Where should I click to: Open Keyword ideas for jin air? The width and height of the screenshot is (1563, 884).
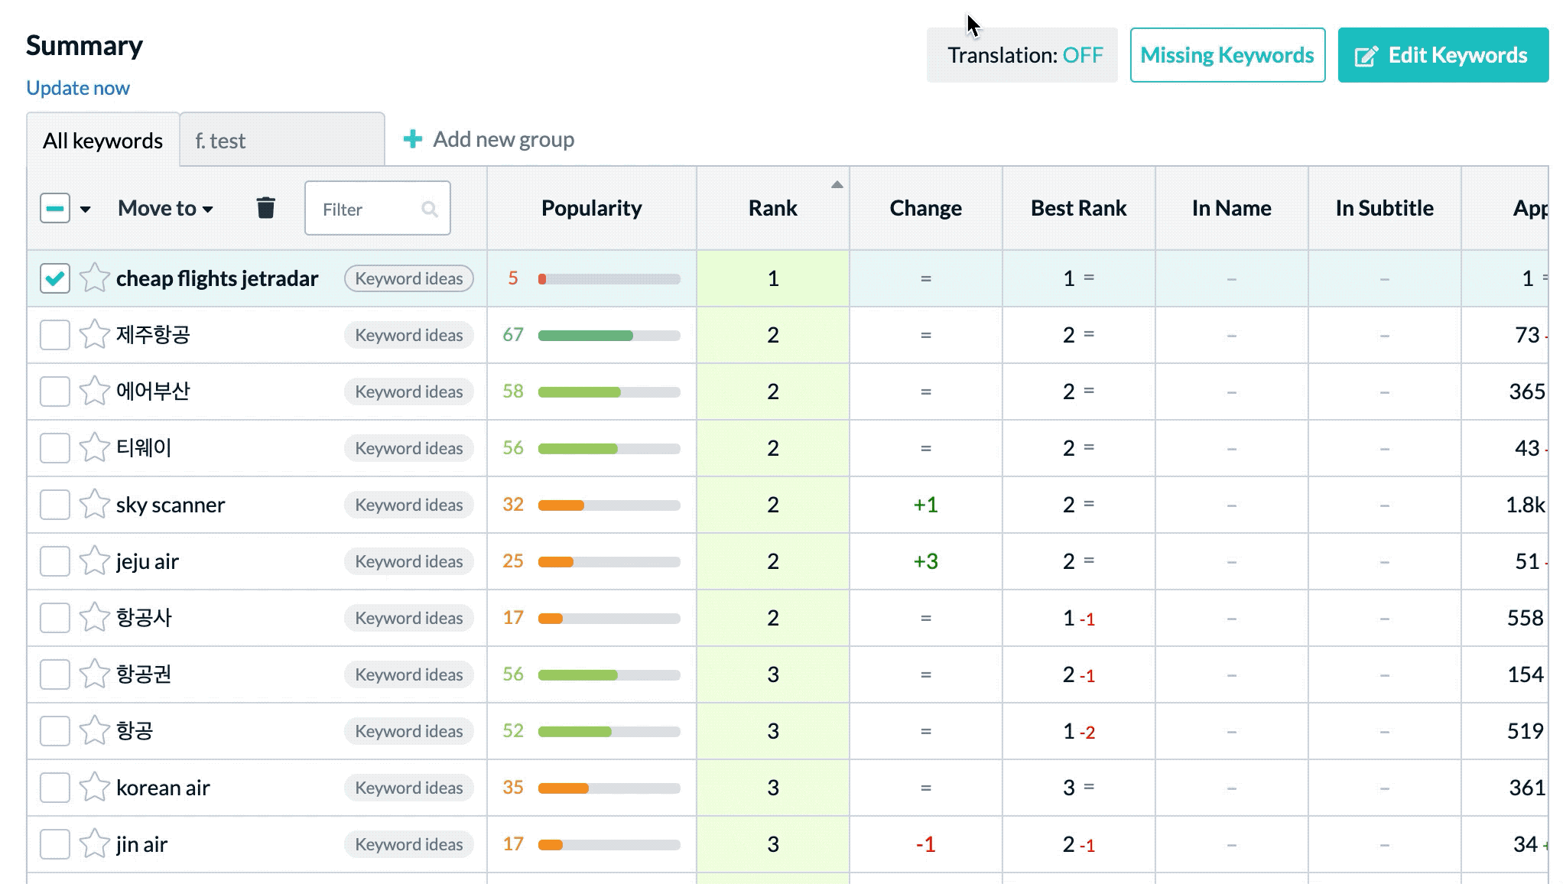(x=409, y=844)
